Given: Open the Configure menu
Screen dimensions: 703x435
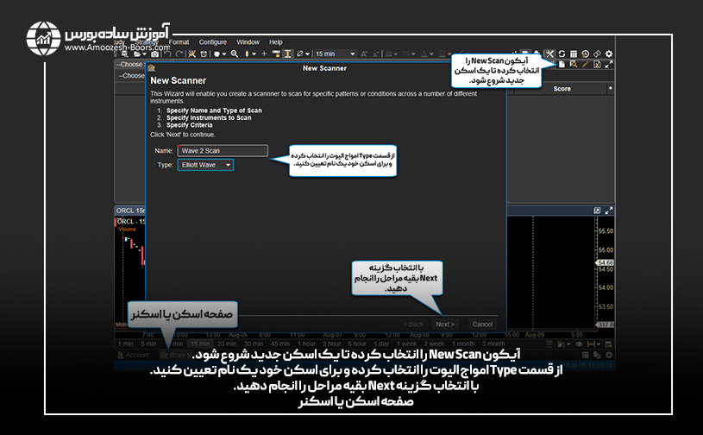Looking at the screenshot, I should [x=212, y=42].
